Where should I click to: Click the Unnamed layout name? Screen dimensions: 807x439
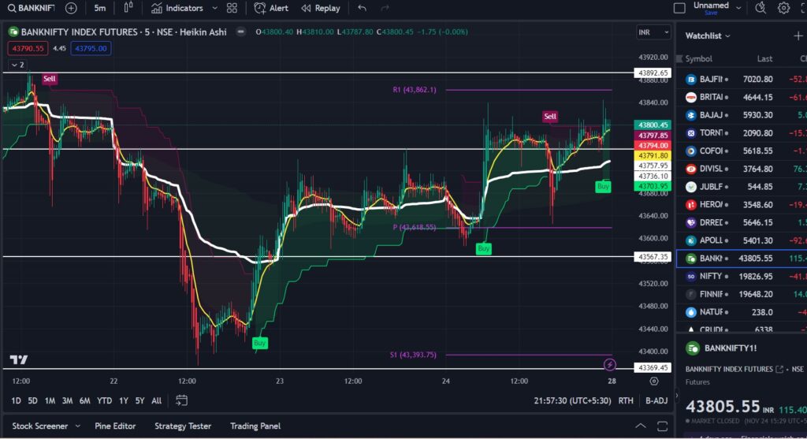point(711,6)
